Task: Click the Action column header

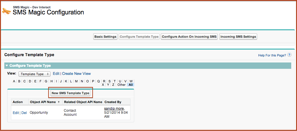Action: pos(18,102)
